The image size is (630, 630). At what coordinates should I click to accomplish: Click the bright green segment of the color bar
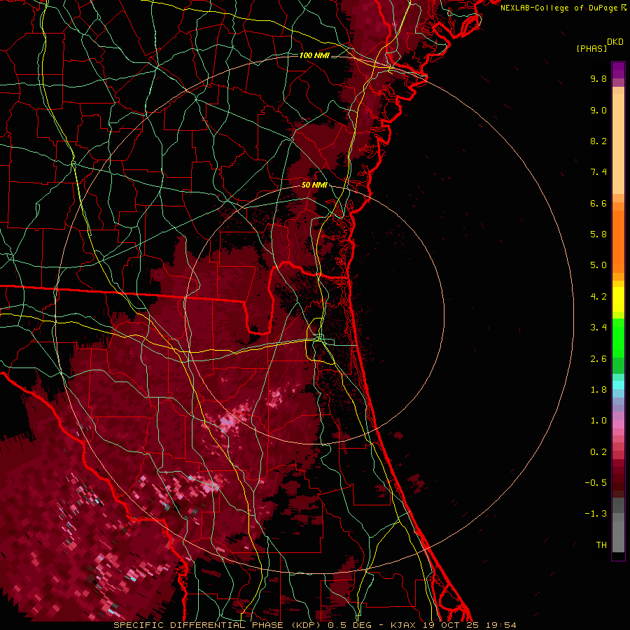618,337
